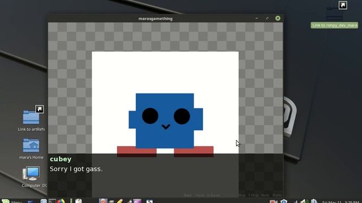The width and height of the screenshot is (362, 203).
Task: Click the cubey speaker name label
Action: point(61,159)
